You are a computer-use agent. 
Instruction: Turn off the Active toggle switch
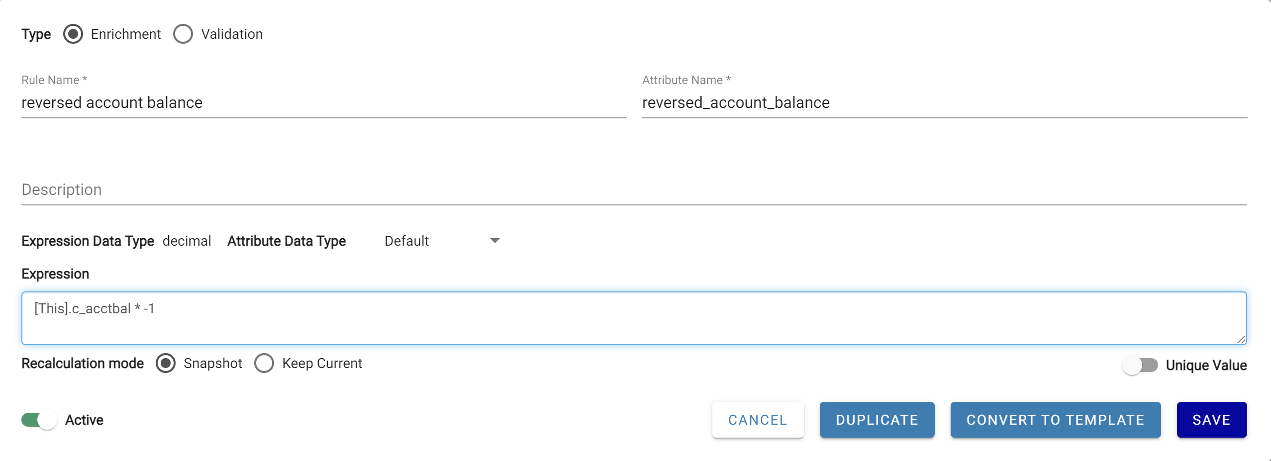39,420
